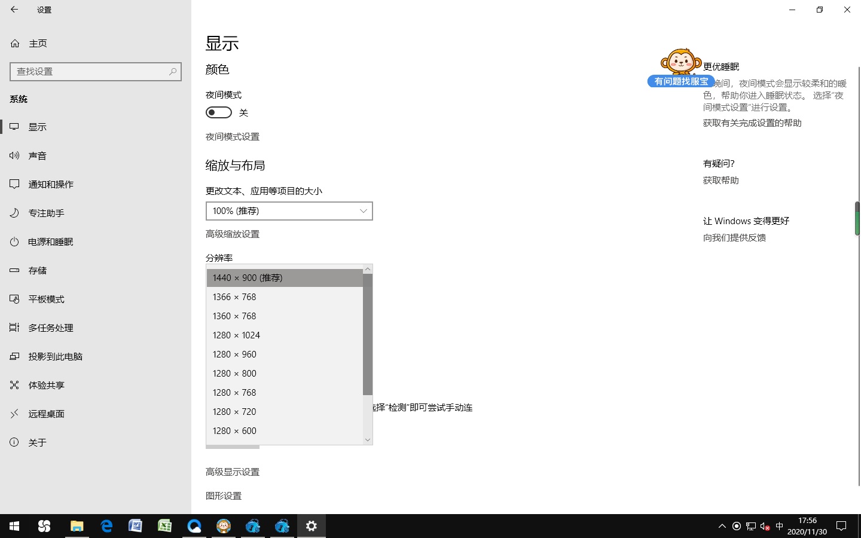Open the notification action center
Image resolution: width=861 pixels, height=538 pixels.
tap(841, 526)
